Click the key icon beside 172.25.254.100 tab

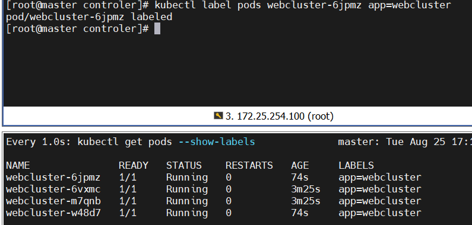coord(218,115)
